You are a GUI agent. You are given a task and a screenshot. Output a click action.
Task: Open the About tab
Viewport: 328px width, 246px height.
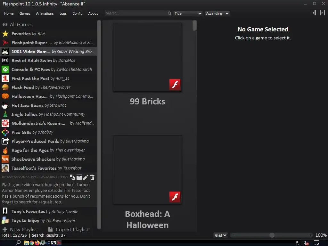pos(93,13)
